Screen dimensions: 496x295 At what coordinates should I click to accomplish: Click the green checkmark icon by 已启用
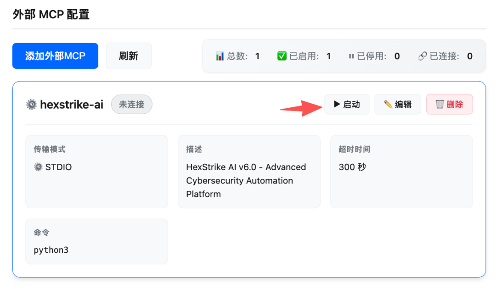(282, 56)
